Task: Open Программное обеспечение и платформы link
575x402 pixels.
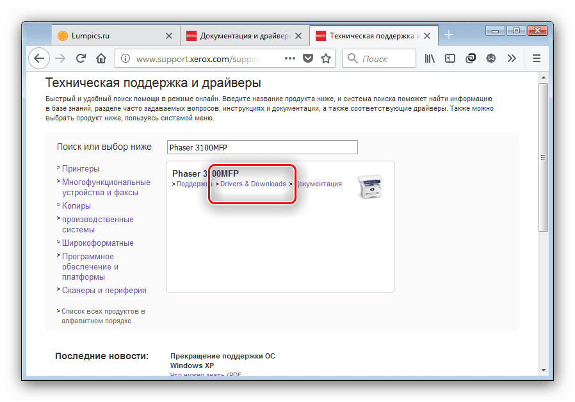Action: click(90, 267)
